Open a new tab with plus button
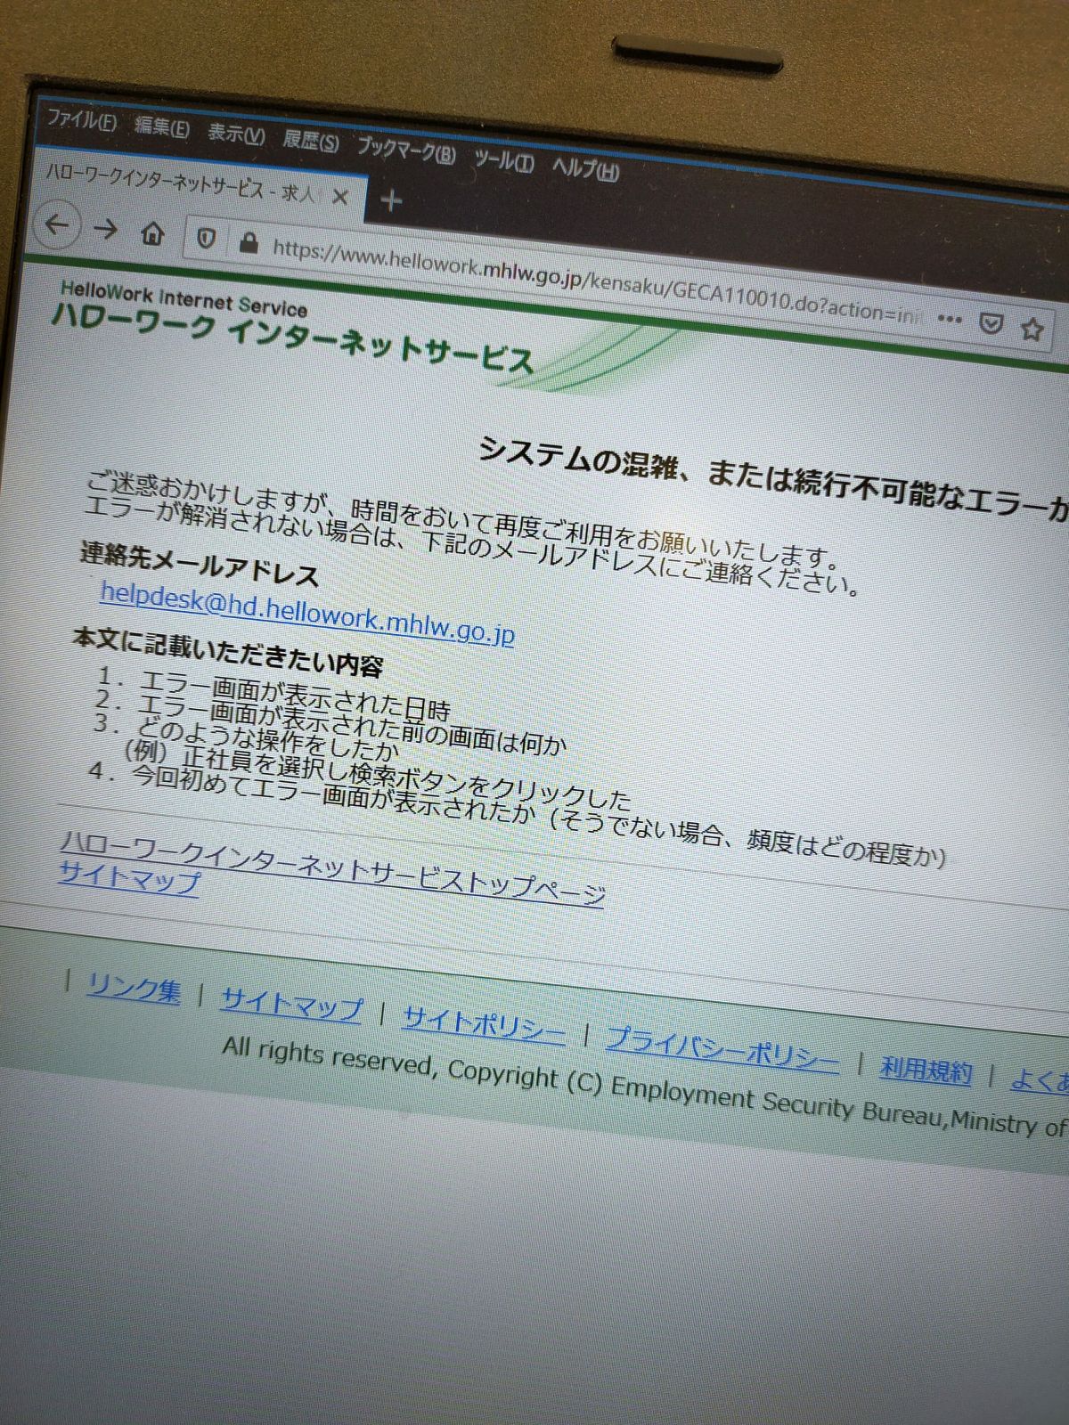This screenshot has height=1425, width=1069. 390,200
